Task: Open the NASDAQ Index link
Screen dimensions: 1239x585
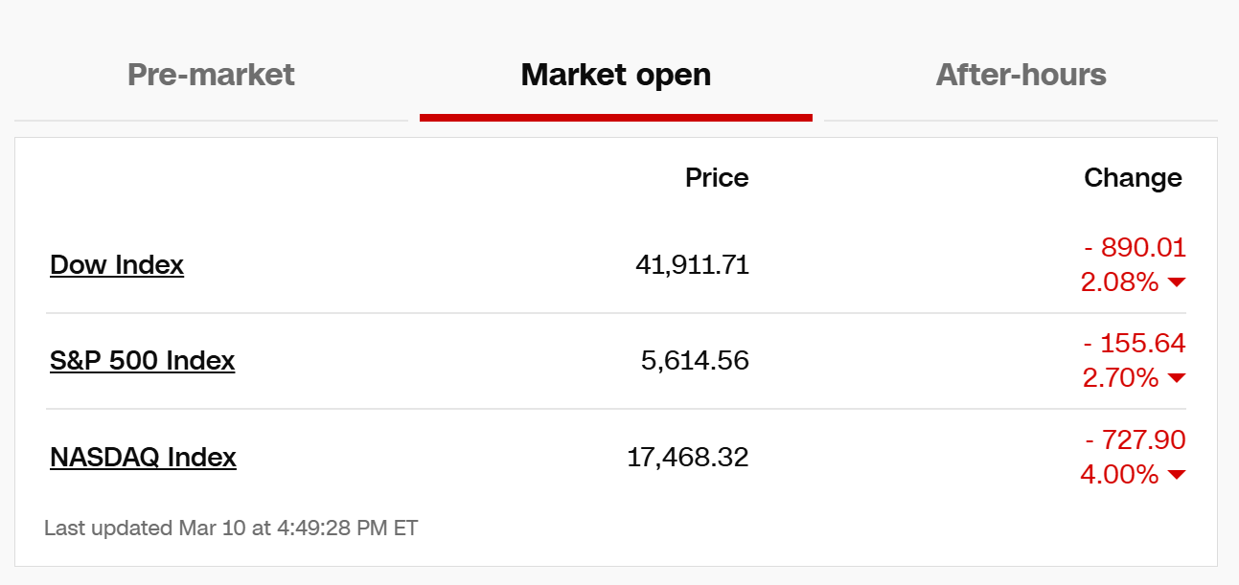Action: click(143, 457)
